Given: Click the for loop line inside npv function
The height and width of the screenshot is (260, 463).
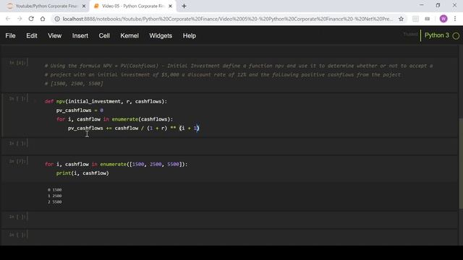Looking at the screenshot, I should pyautogui.click(x=114, y=119).
